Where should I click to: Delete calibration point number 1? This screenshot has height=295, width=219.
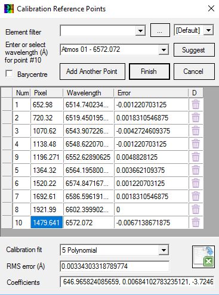tap(196, 104)
